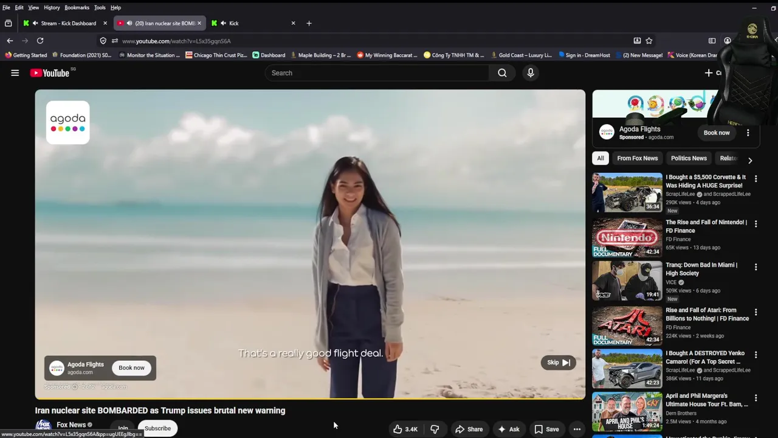The image size is (778, 438).
Task: Open more actions below the video
Action: (577, 429)
